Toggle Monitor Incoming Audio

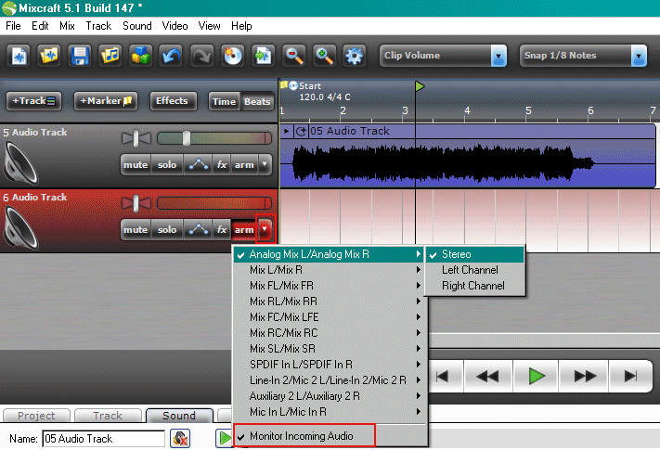point(304,436)
